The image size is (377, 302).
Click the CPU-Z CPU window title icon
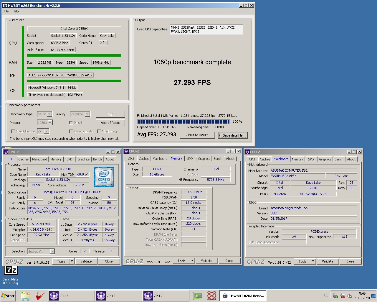click(6, 152)
